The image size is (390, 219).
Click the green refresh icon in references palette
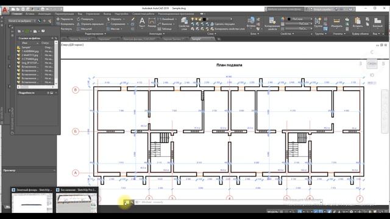pyautogui.click(x=27, y=31)
